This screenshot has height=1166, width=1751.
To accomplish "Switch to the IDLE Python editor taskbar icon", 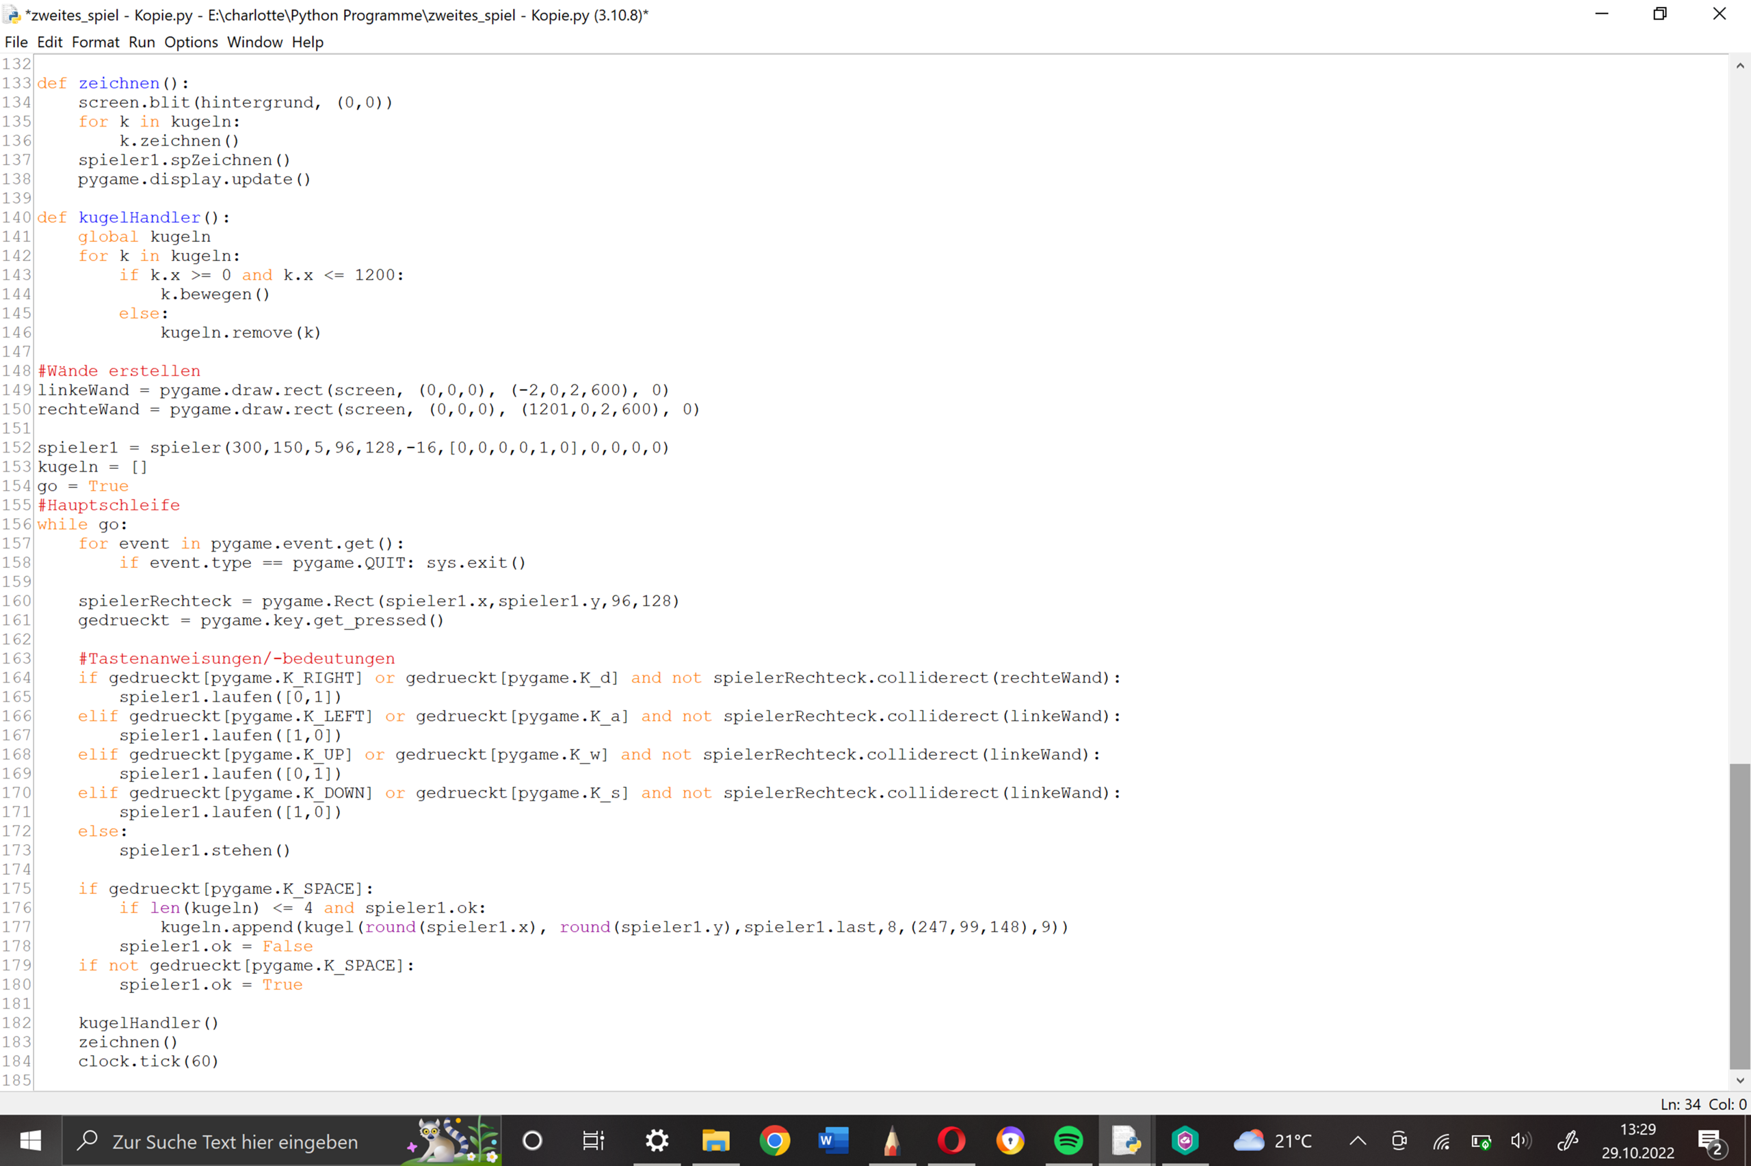I will pos(1127,1141).
